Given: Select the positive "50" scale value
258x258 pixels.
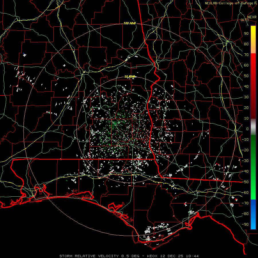Looking at the screenshot, I should tap(246, 76).
